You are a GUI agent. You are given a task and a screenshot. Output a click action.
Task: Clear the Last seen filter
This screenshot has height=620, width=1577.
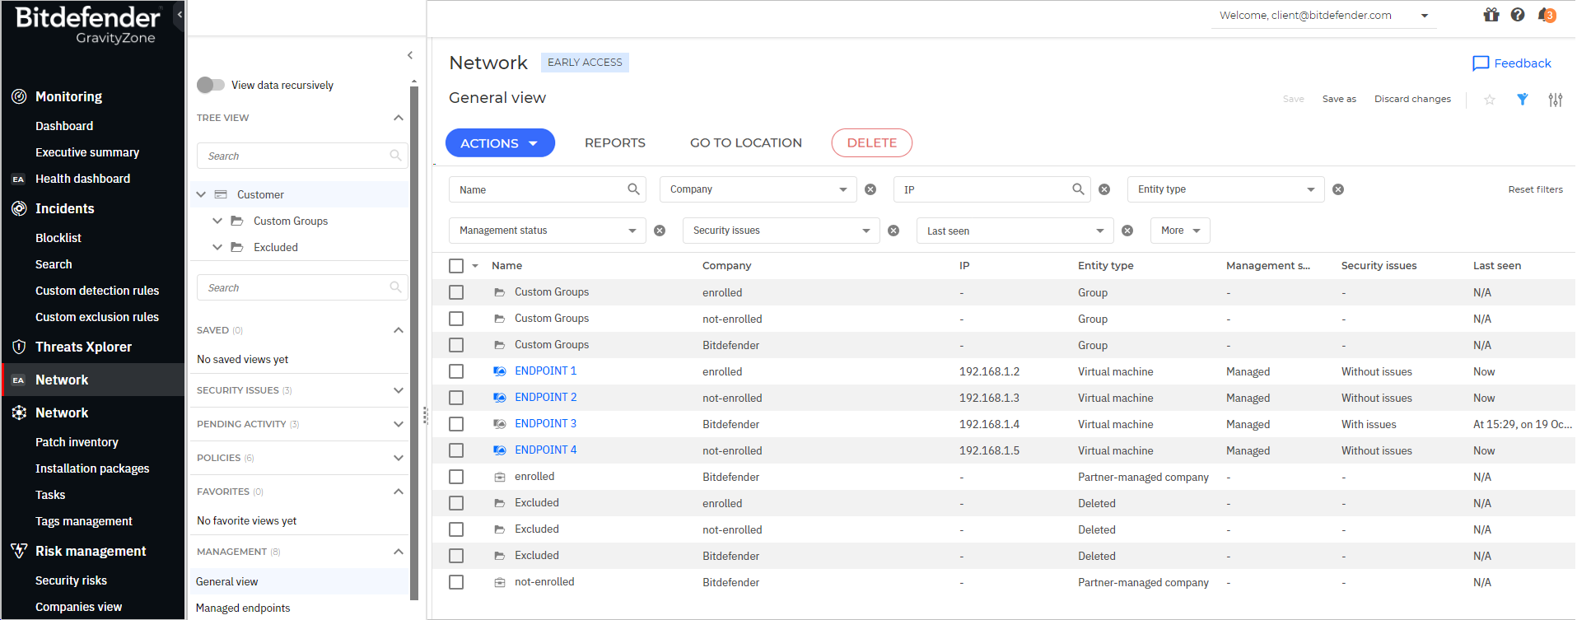[x=1127, y=231]
